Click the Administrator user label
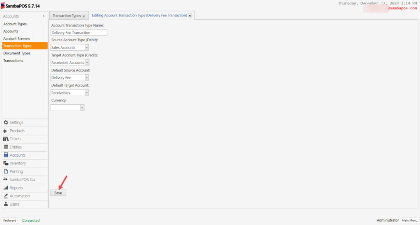Image resolution: width=420 pixels, height=225 pixels. point(388,220)
